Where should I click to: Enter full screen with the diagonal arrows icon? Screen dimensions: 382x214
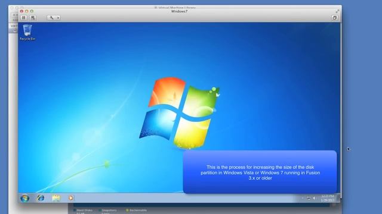click(337, 11)
